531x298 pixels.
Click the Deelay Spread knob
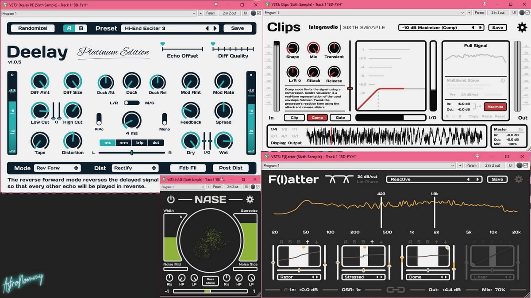click(x=223, y=111)
